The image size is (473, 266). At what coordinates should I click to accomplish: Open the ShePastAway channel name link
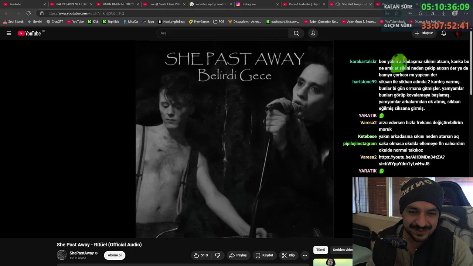pyautogui.click(x=82, y=253)
